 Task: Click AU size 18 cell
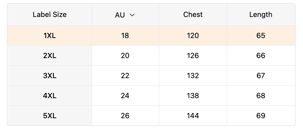click(x=125, y=35)
